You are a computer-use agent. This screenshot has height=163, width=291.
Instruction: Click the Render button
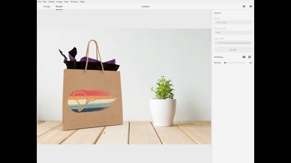[x=233, y=49]
